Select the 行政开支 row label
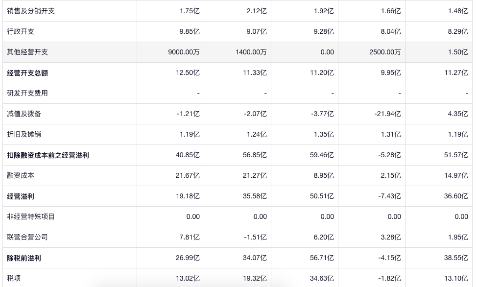The height and width of the screenshot is (287, 477). (x=21, y=31)
